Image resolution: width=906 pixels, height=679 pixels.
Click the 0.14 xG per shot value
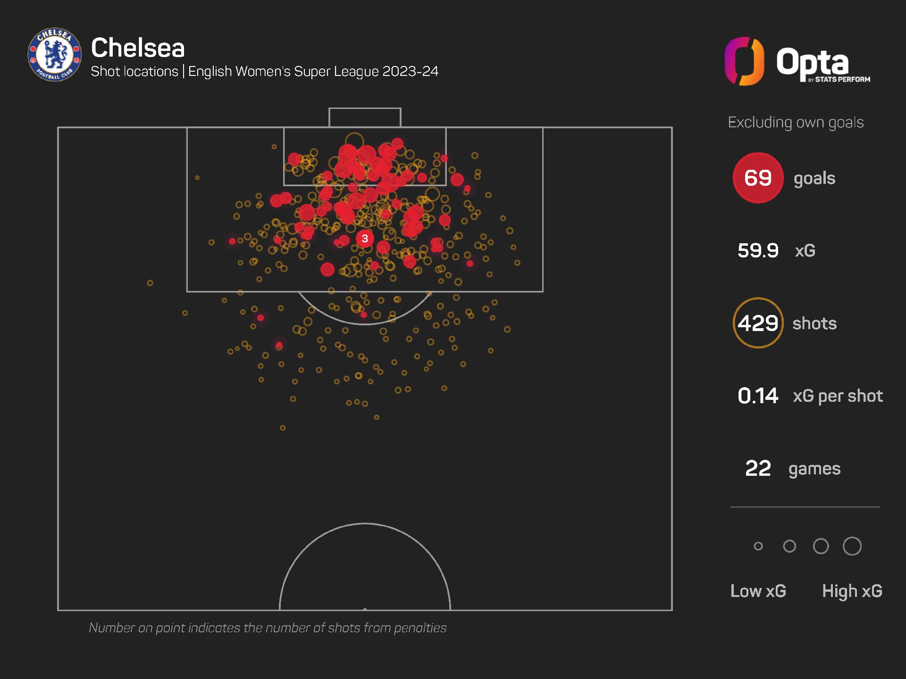[758, 396]
